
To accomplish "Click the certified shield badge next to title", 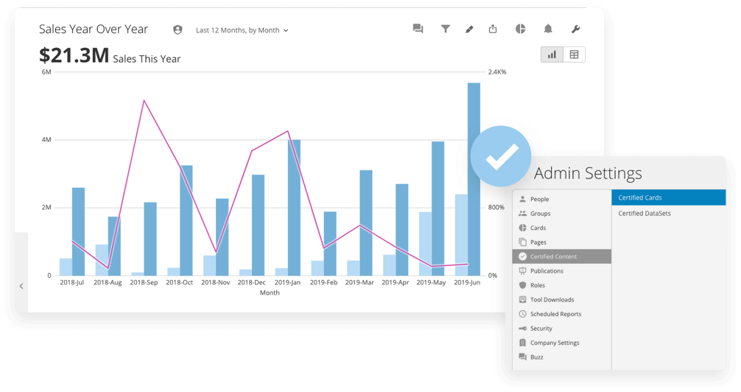I will pos(178,29).
